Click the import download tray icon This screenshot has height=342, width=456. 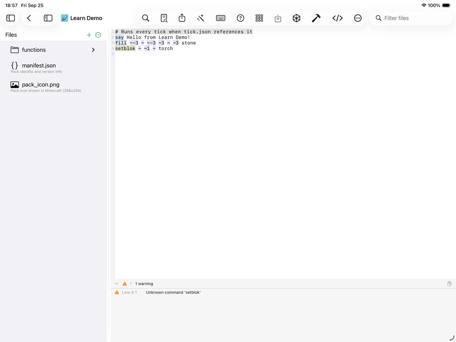278,19
